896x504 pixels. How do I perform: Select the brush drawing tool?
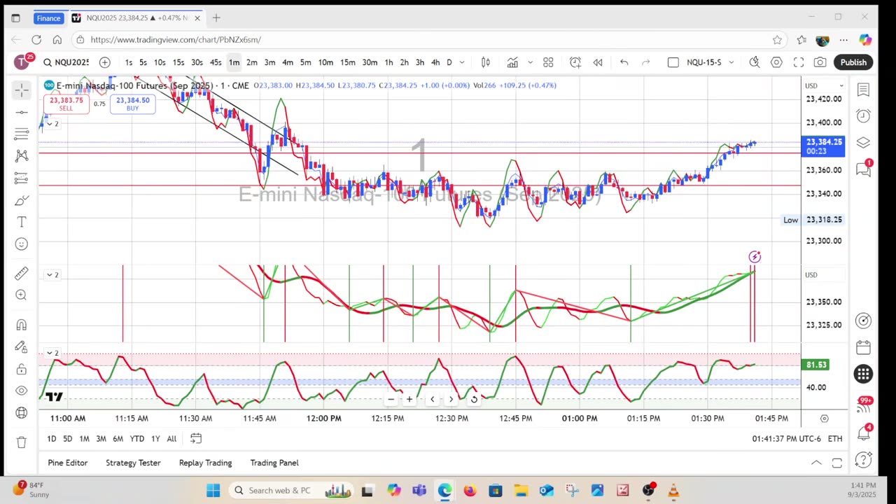coord(22,201)
